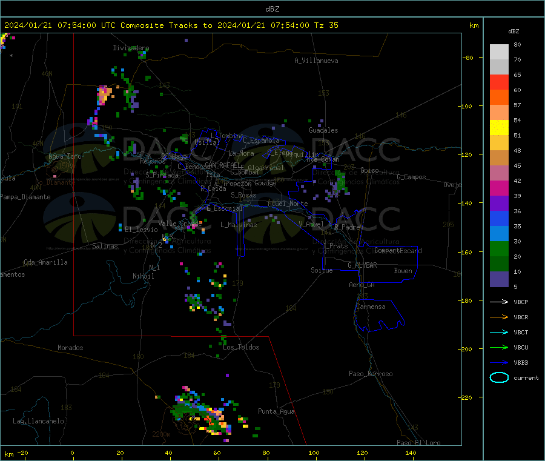Click the Bowen map label
Image resolution: width=545 pixels, height=461 pixels.
[403, 271]
